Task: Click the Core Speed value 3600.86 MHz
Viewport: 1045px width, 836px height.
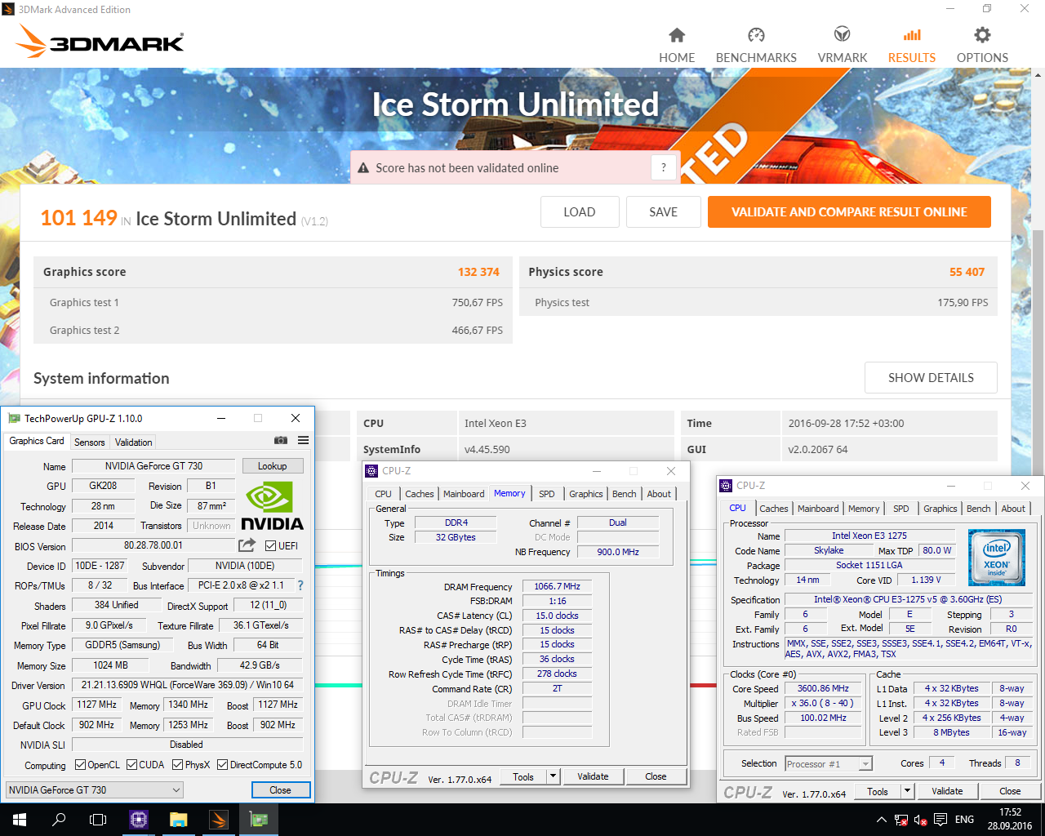Action: tap(823, 688)
